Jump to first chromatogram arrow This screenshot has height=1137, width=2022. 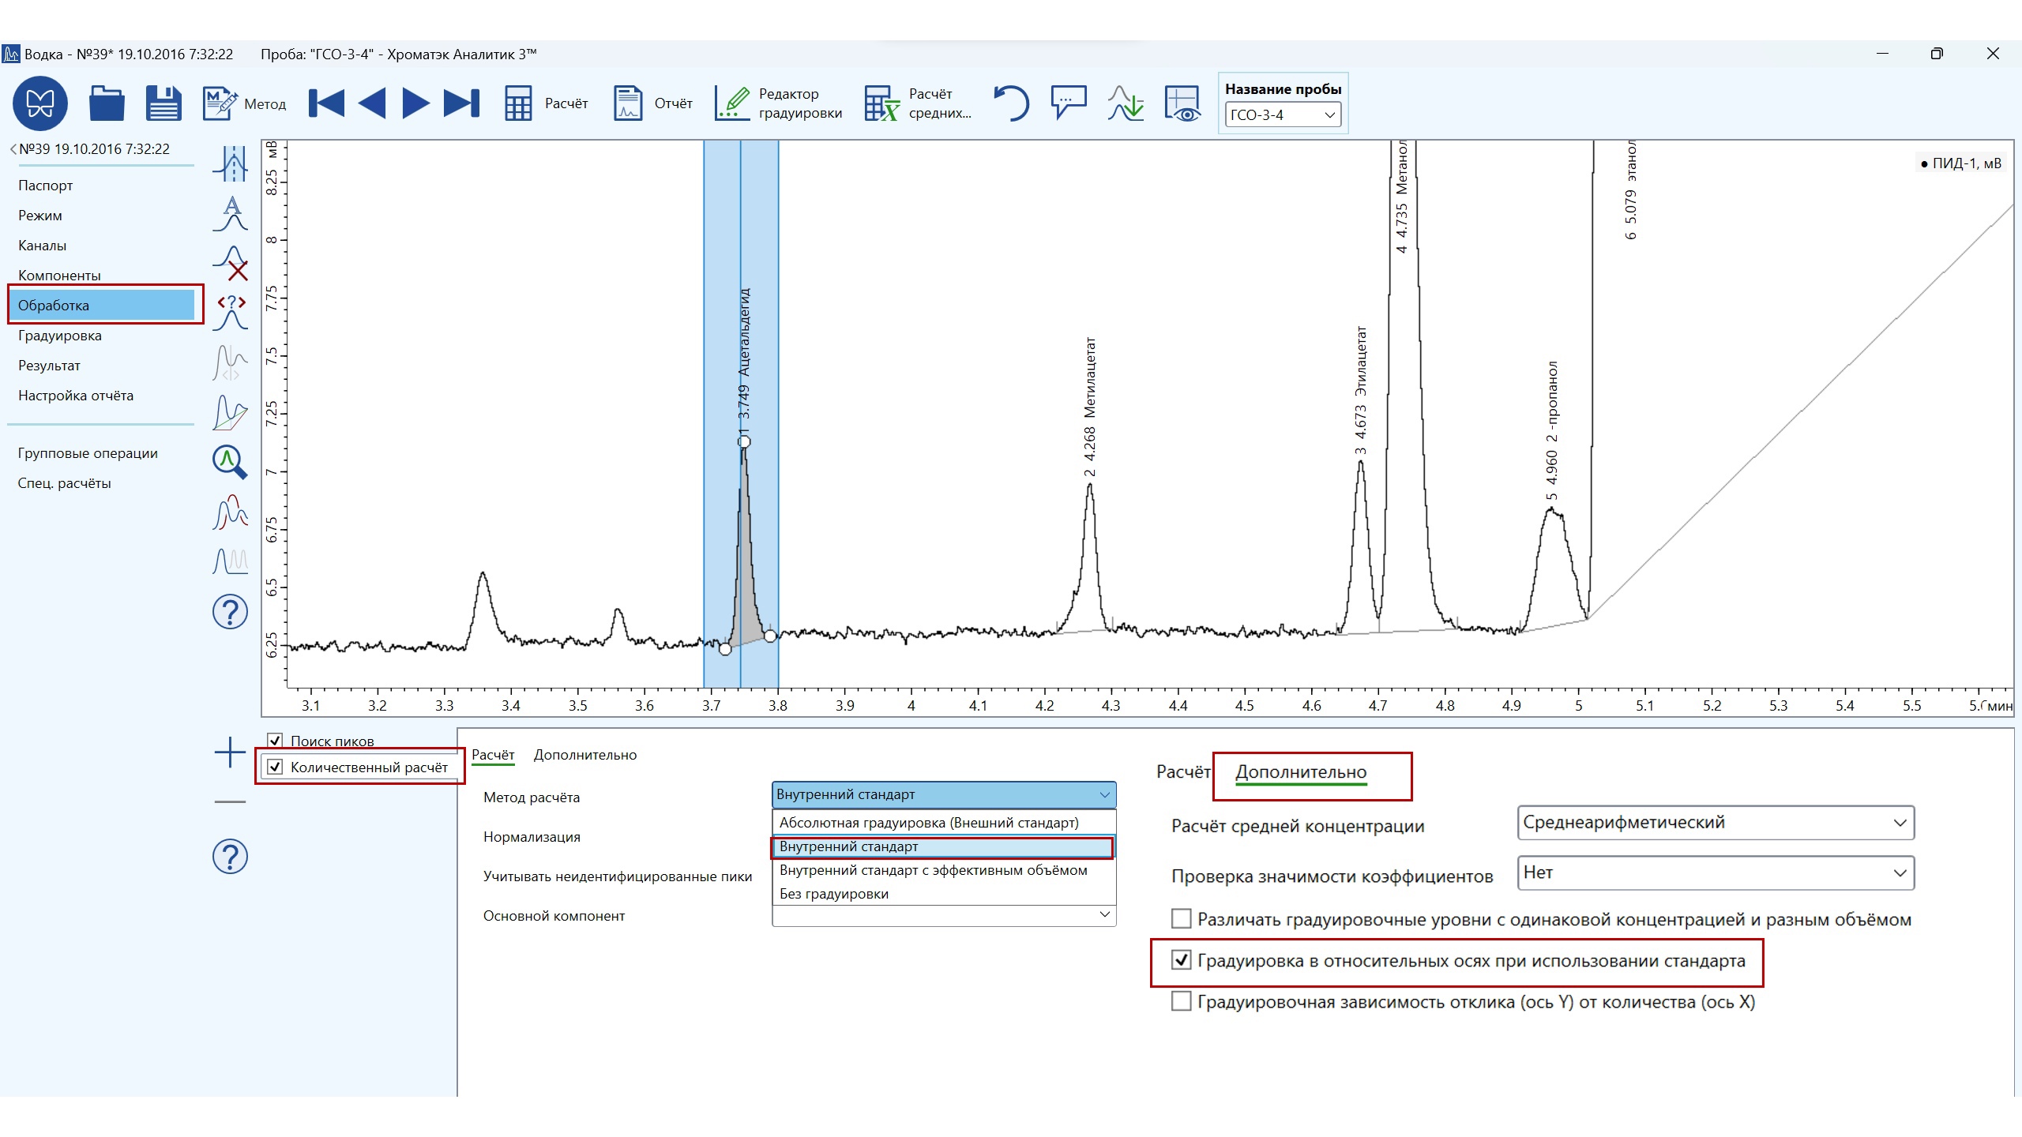tap(326, 103)
